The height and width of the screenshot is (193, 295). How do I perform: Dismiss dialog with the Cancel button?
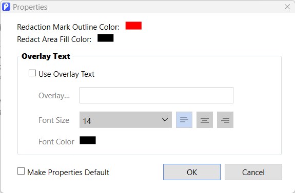point(253,172)
